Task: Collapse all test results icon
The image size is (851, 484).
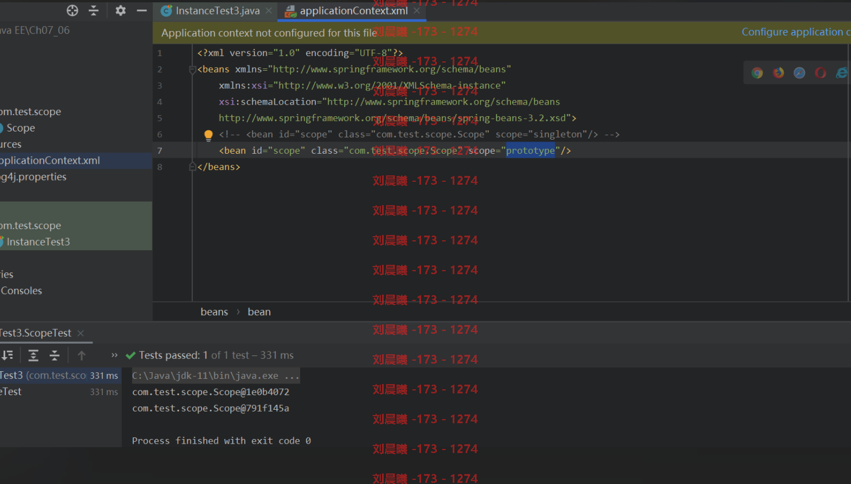Action: [x=54, y=355]
